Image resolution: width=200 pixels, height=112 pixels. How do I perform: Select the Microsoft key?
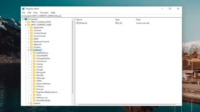41,72
